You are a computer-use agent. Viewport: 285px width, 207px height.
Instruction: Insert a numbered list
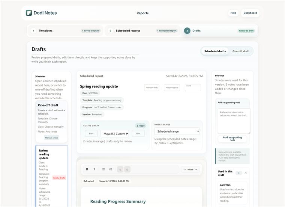click(x=111, y=169)
